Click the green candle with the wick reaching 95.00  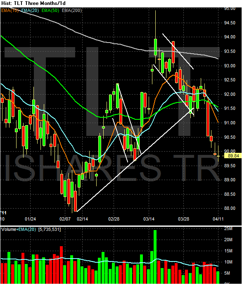pos(156,47)
